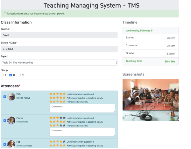Set Fat's Understood rating to five stars
This screenshot has width=191, height=149.
[64, 142]
